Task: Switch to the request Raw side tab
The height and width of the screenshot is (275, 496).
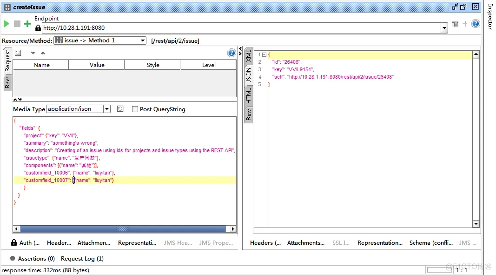Action: (7, 83)
